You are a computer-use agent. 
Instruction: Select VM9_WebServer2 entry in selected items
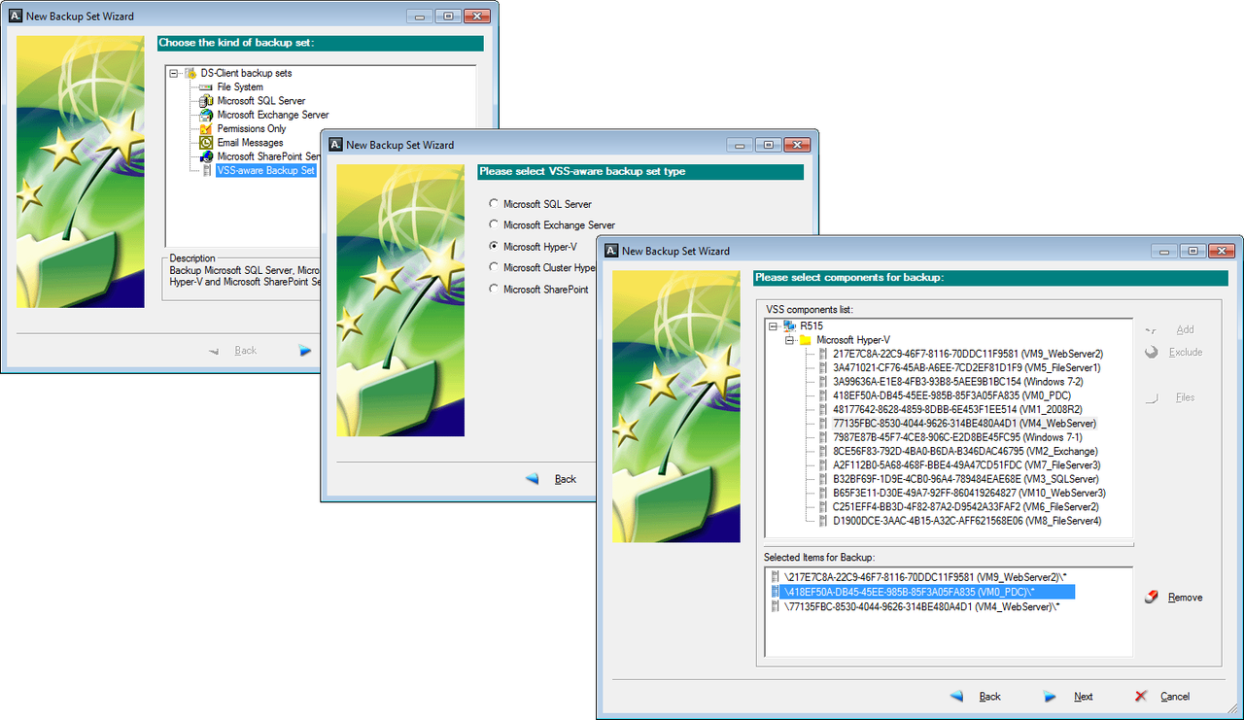coord(926,577)
